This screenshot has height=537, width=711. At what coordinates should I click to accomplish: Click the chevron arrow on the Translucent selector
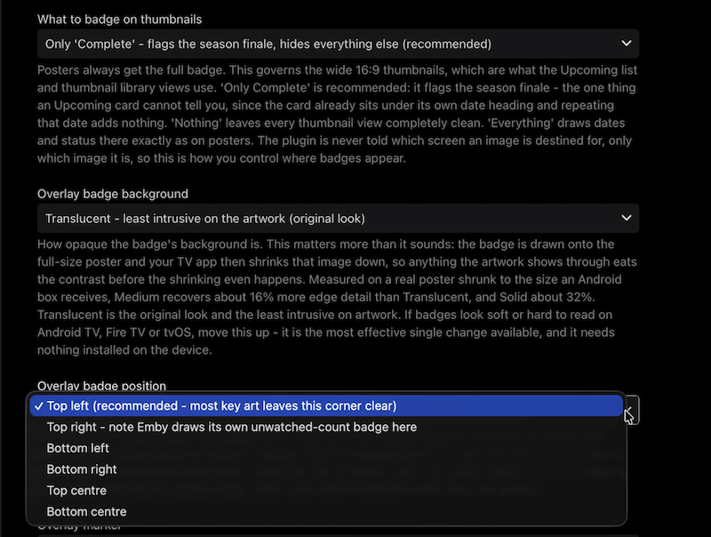point(627,218)
